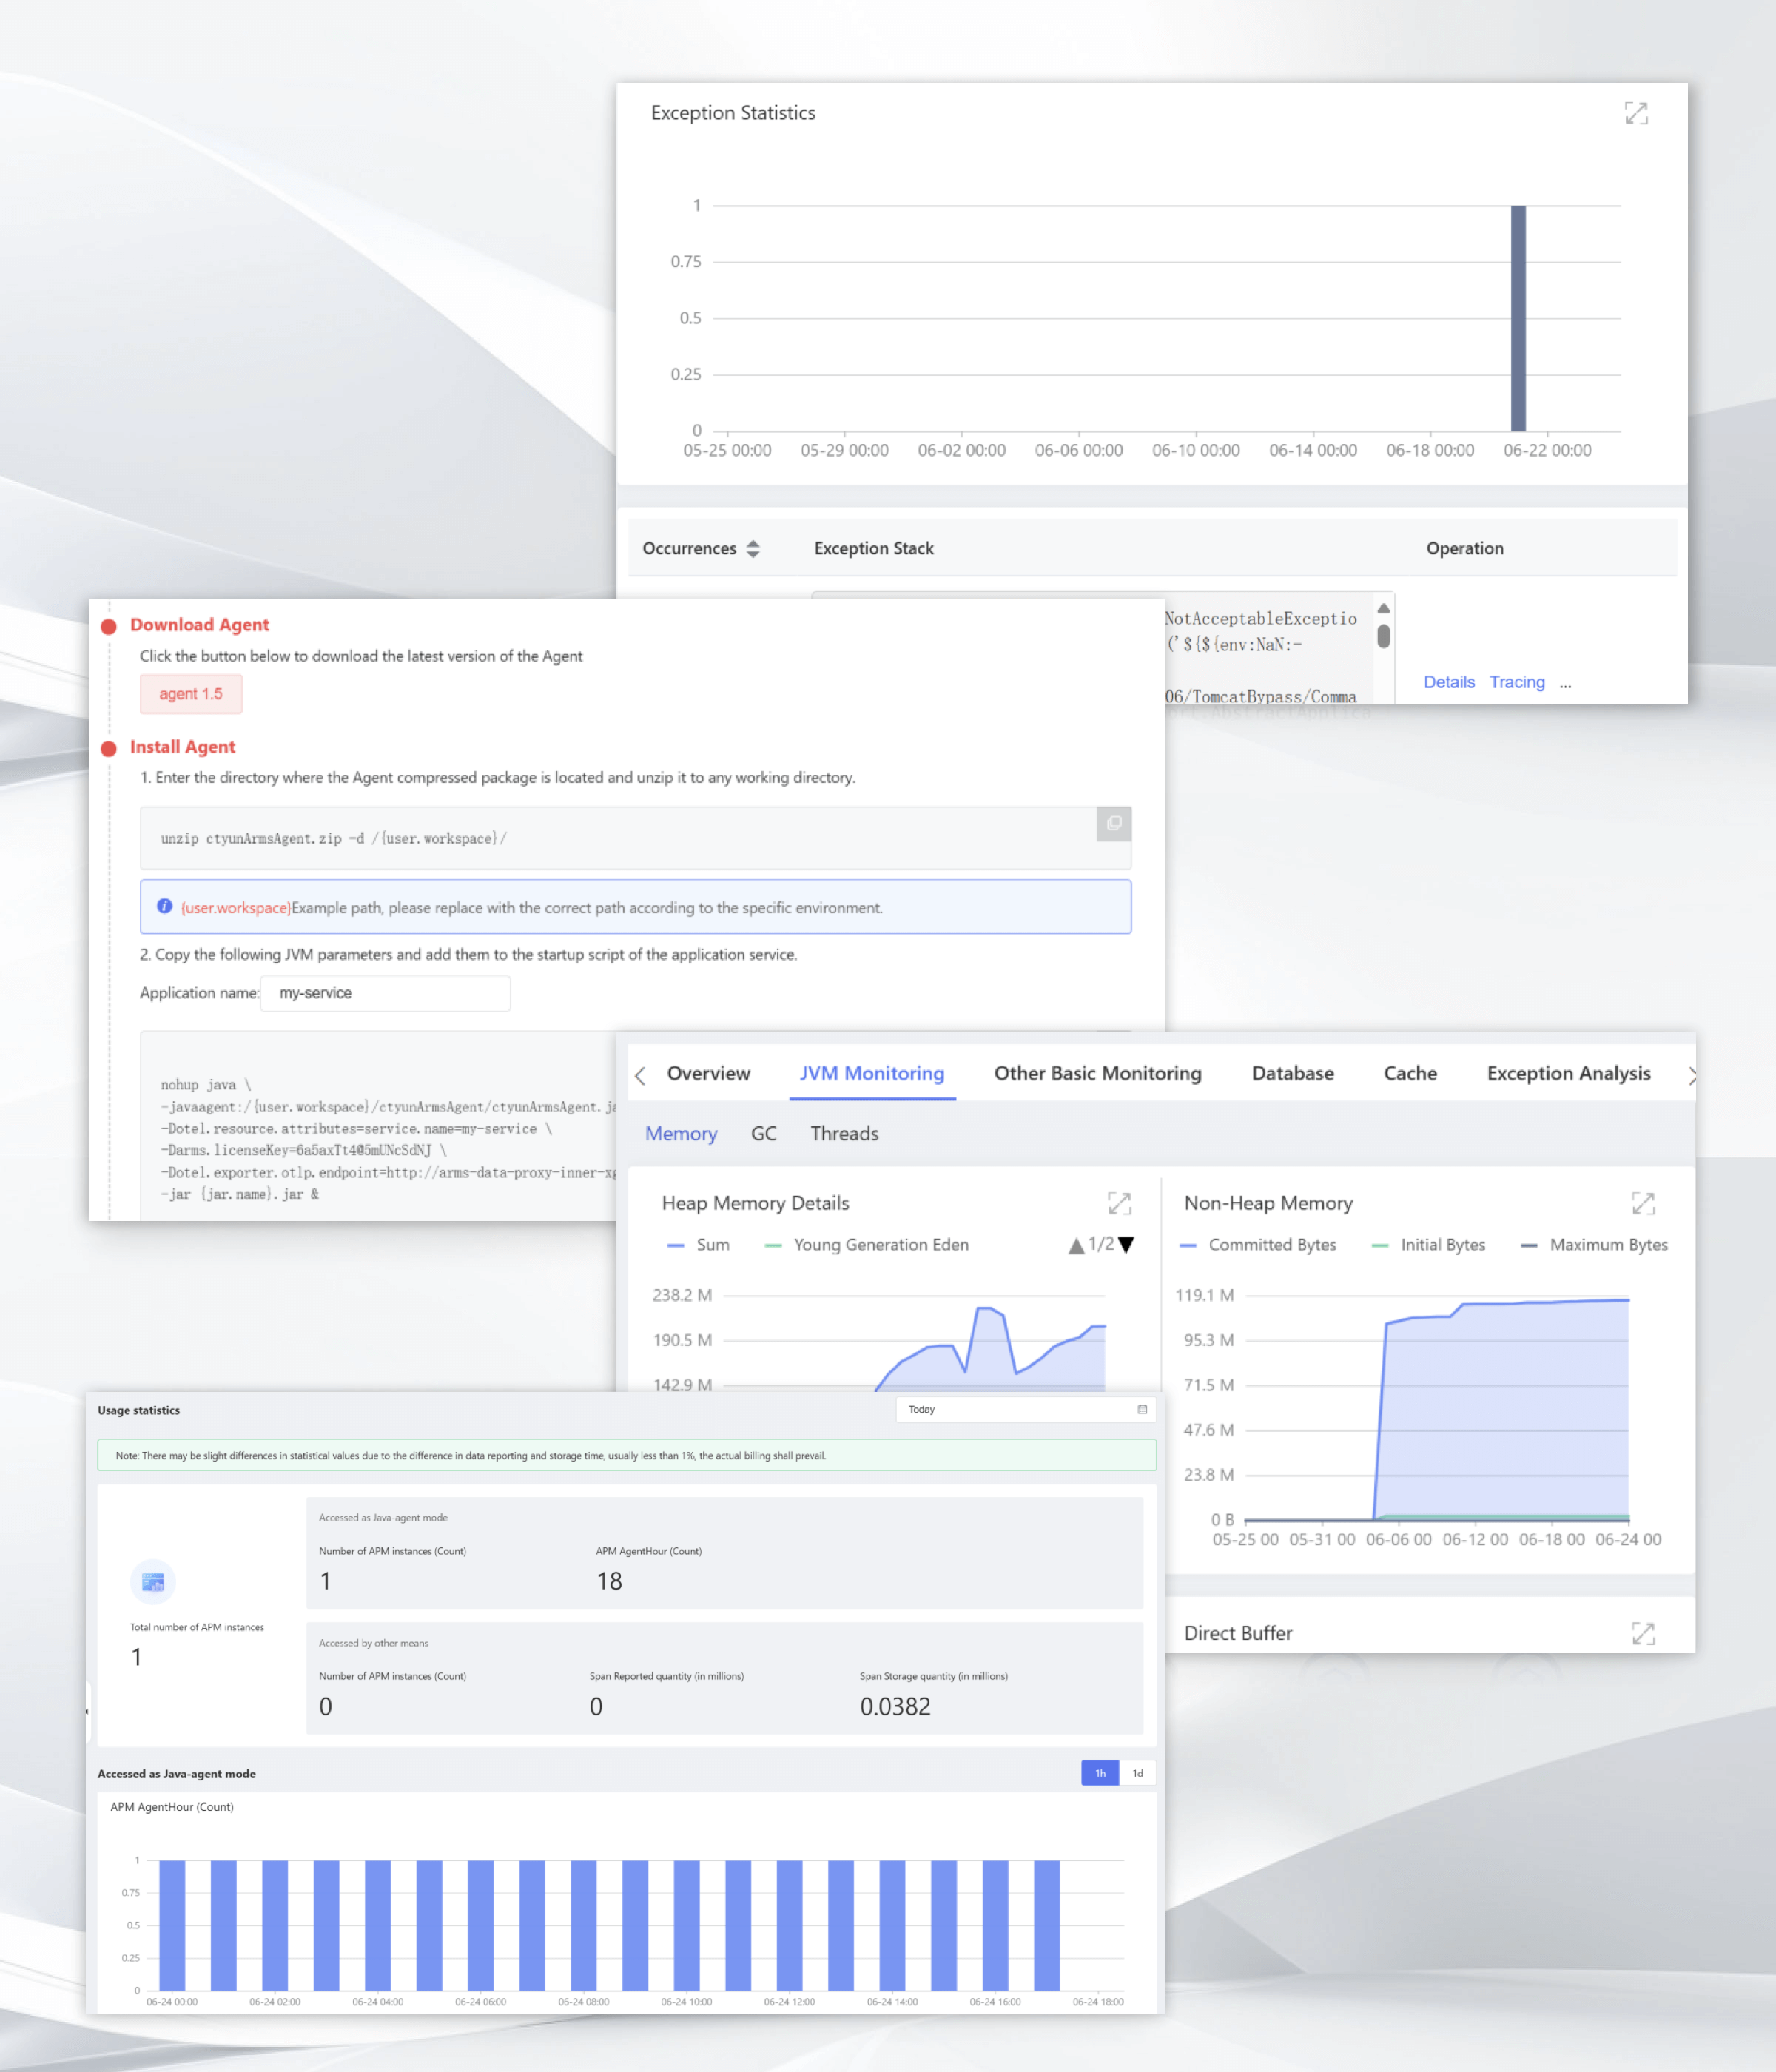Image resolution: width=1776 pixels, height=2072 pixels.
Task: Switch the chart to 1d granularity
Action: pyautogui.click(x=1137, y=1773)
